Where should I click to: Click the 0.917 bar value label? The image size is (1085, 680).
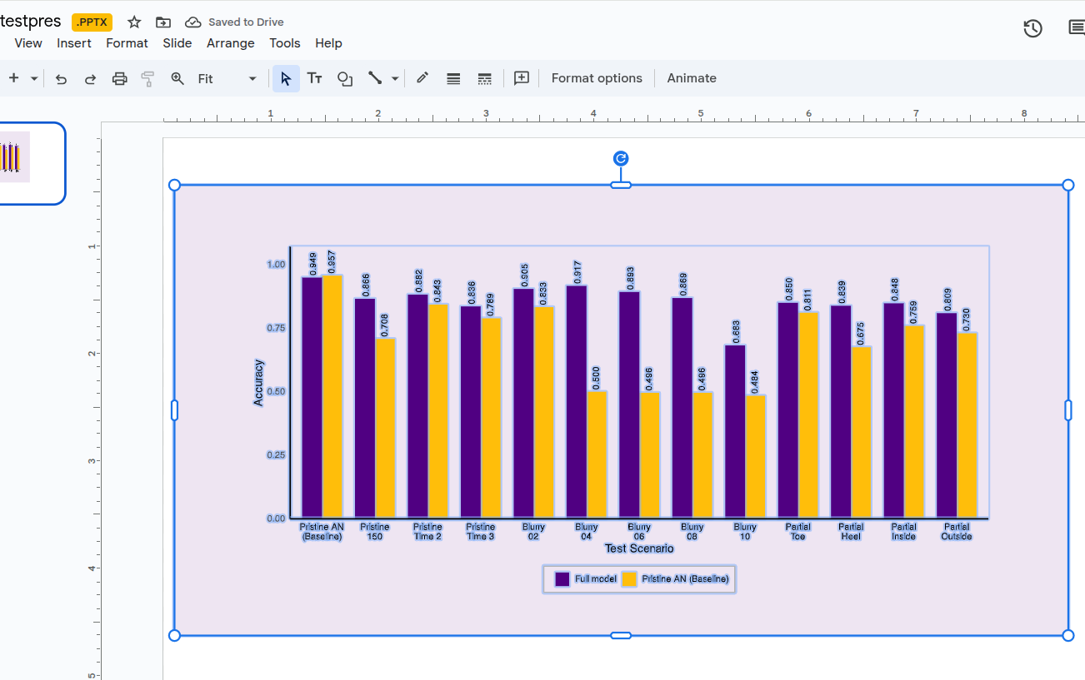[x=577, y=272]
